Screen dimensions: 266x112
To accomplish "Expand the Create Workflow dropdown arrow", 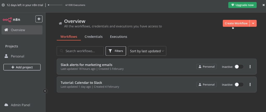I will coord(253,23).
